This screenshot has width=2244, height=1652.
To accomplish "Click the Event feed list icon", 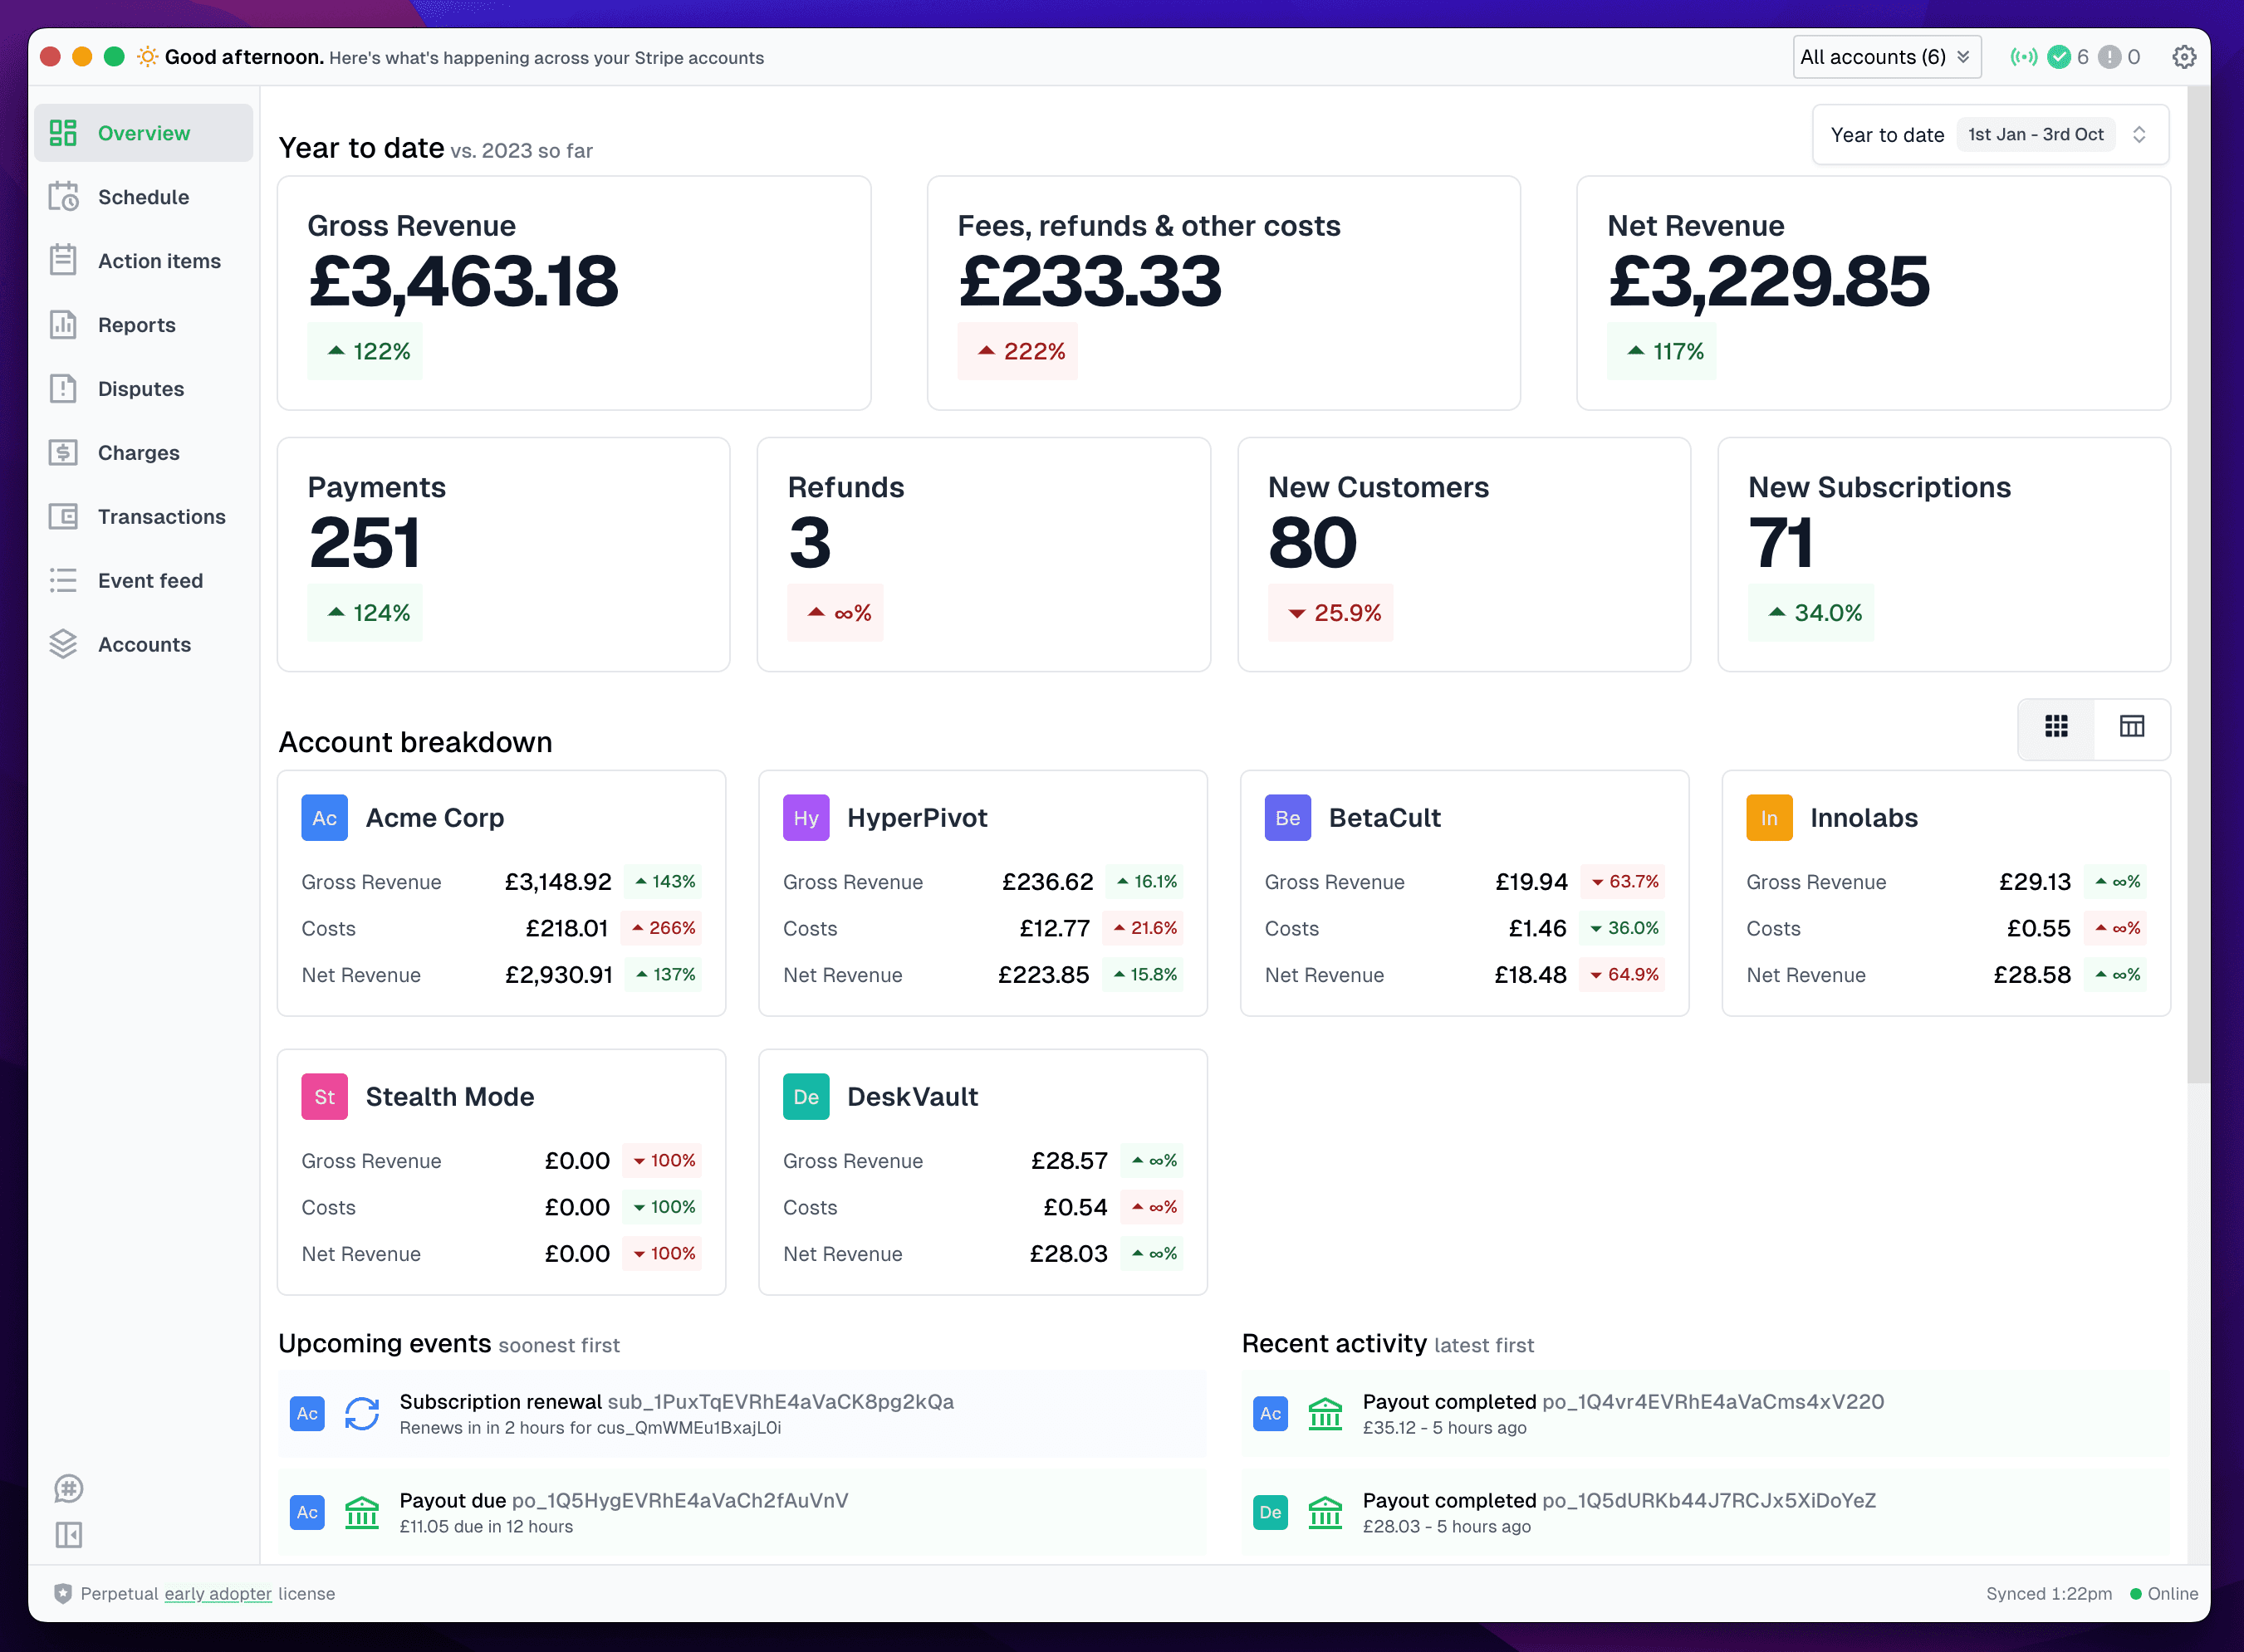I will click(x=63, y=581).
